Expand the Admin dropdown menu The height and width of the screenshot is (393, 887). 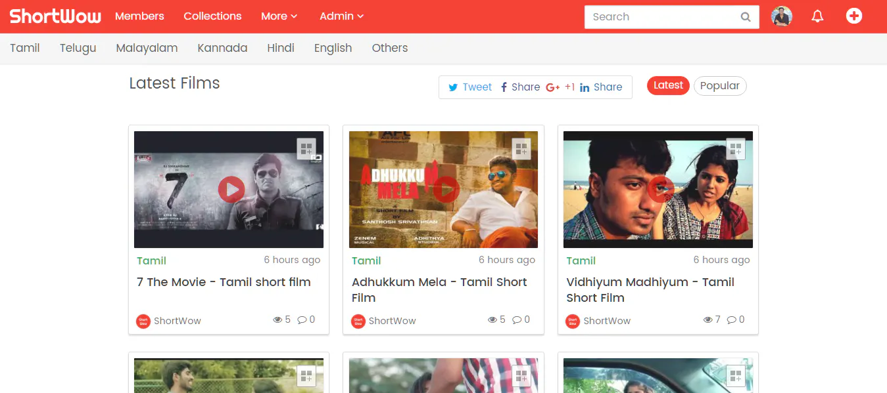click(x=341, y=16)
